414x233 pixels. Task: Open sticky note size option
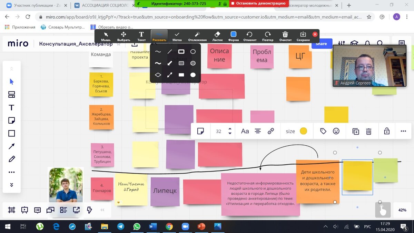click(x=290, y=131)
